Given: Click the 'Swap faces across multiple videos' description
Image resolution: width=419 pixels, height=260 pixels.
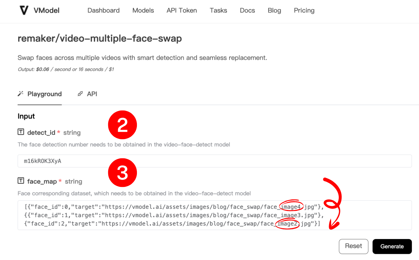Looking at the screenshot, I should (142, 58).
